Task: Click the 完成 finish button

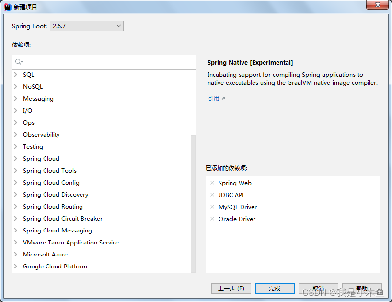Action: (x=275, y=289)
